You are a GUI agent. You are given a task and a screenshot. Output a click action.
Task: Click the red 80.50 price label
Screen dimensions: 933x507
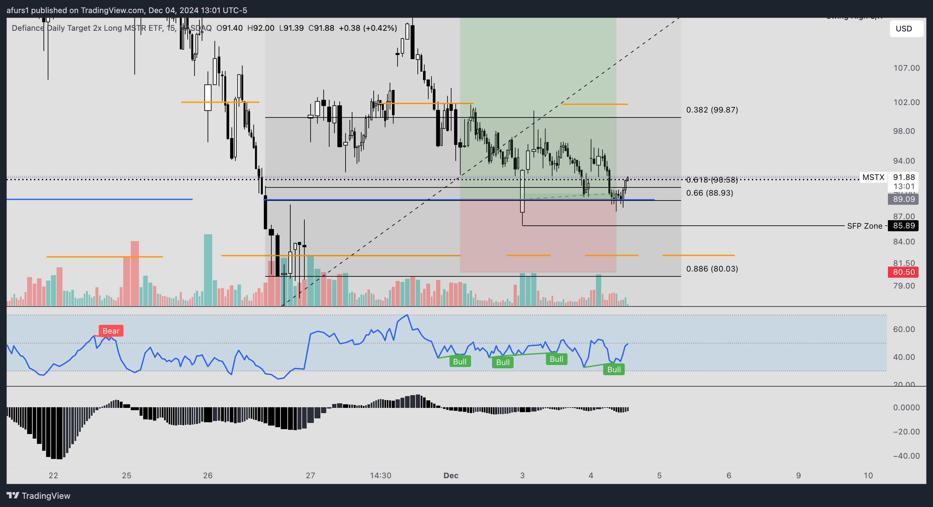(x=904, y=272)
